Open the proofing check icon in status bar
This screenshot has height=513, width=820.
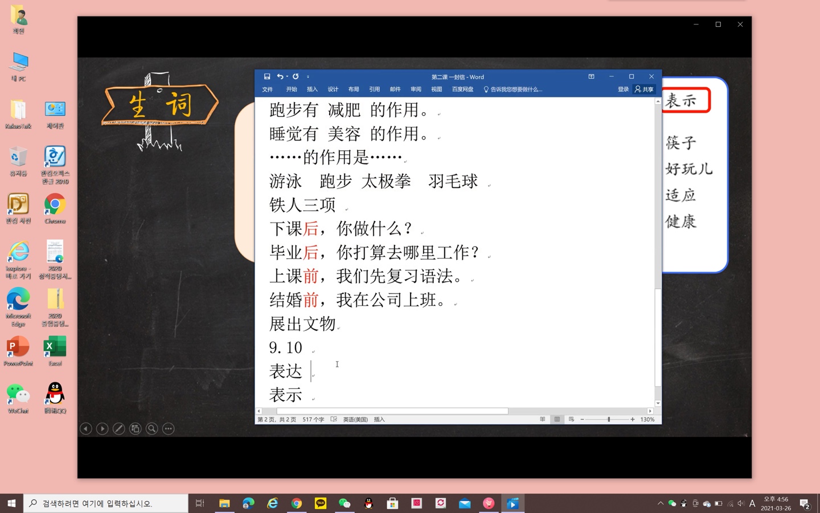pos(334,420)
